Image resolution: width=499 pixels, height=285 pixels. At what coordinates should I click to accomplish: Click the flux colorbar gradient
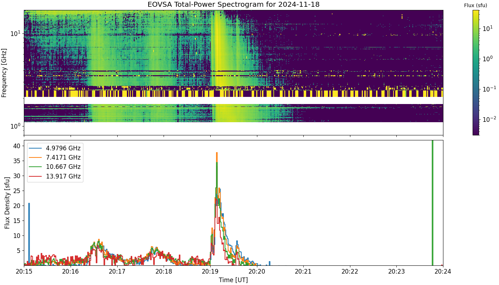click(476, 73)
